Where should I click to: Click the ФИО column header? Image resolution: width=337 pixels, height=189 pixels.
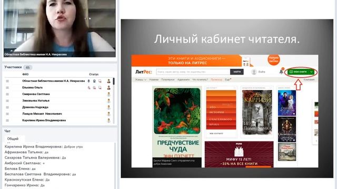25,75
